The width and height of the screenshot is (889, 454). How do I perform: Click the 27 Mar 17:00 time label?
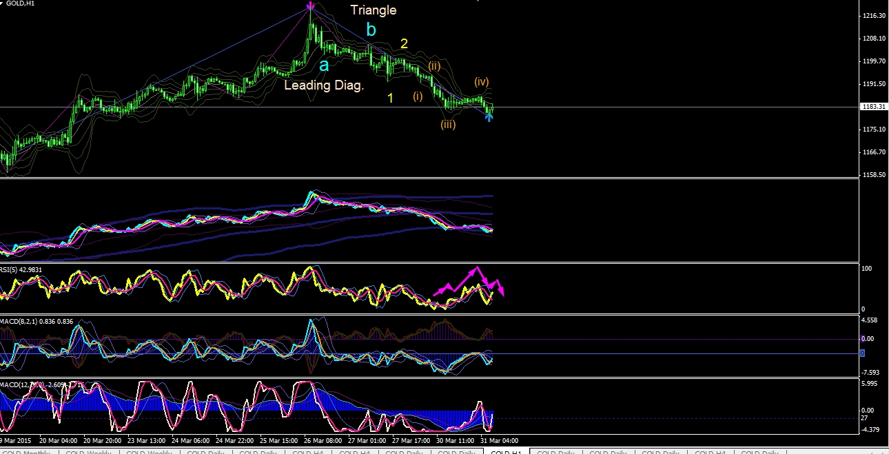(411, 440)
